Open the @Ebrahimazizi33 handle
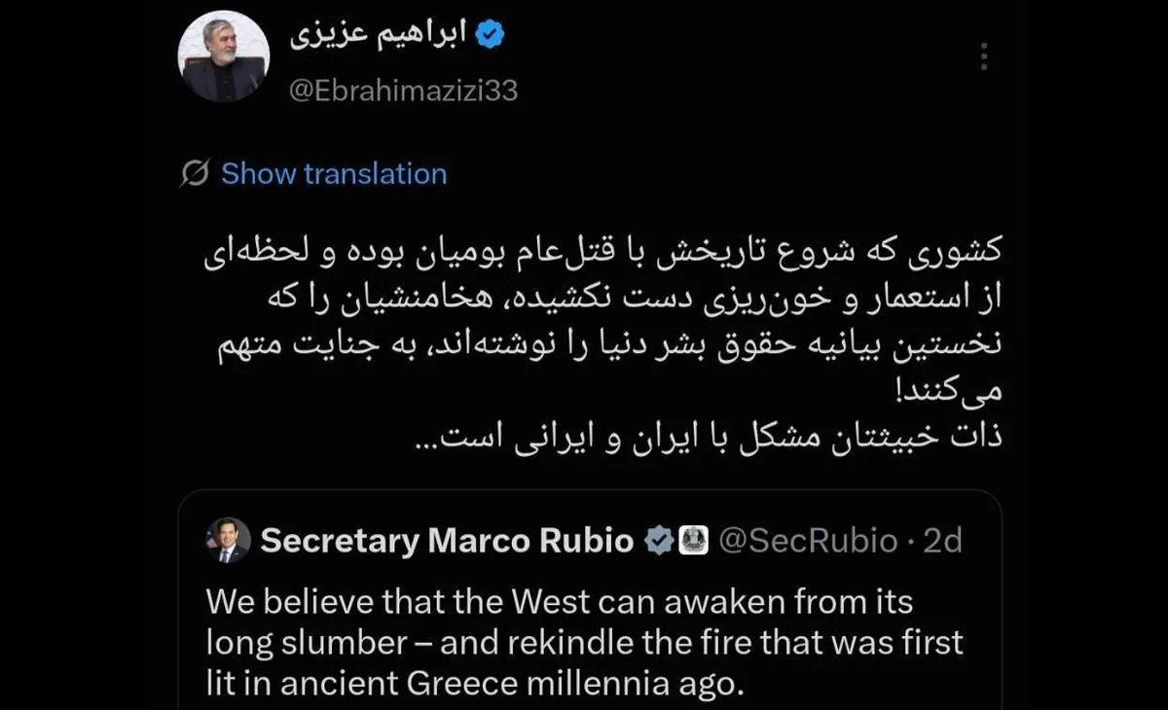This screenshot has height=710, width=1168. pos(404,91)
